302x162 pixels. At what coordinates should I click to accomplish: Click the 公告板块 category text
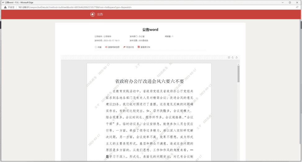click(x=103, y=36)
